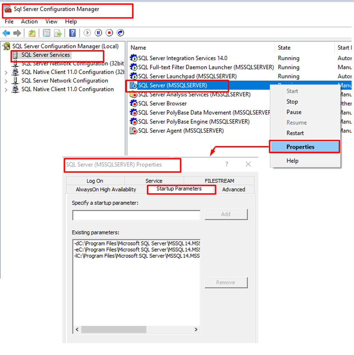Click the SQL Native Client 11.0 Configuration (32bit) icon
Viewport: 354px width, 355px height.
15,72
